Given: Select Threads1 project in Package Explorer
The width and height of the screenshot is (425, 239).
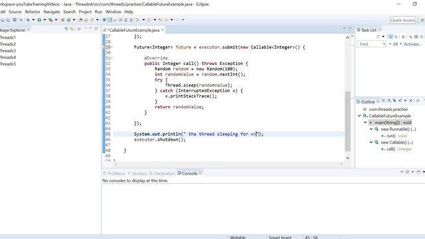Looking at the screenshot, I should [x=8, y=37].
